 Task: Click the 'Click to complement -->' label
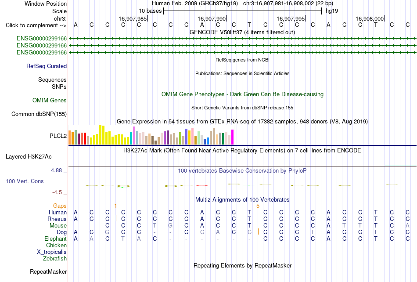(x=36, y=25)
